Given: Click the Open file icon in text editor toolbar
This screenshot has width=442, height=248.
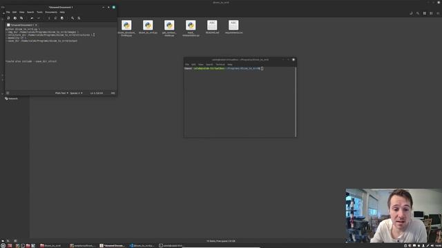Looking at the screenshot, I should point(15,18).
